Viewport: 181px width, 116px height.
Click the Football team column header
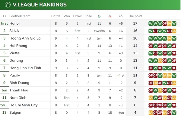click(x=20, y=16)
